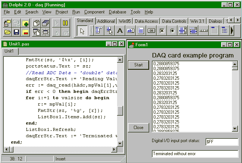The width and height of the screenshot is (242, 163).
Task: Open the Project menu
Action: tap(62, 12)
